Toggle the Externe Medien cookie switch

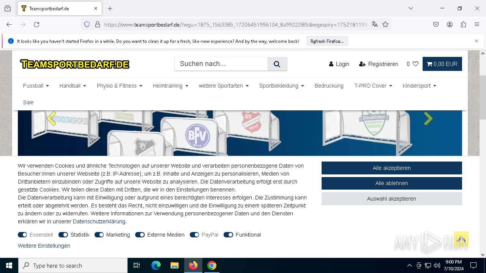pos(140,235)
